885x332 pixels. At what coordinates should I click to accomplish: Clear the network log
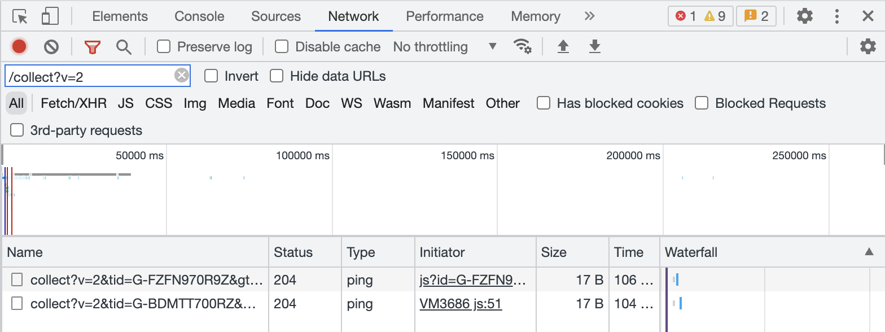pos(51,46)
